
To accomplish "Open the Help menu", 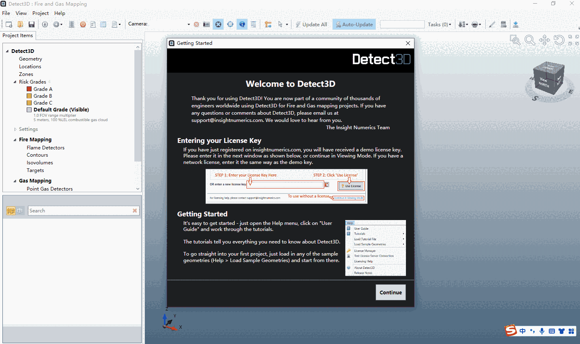I will pos(59,13).
